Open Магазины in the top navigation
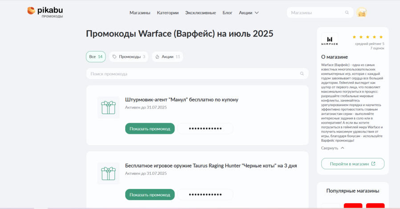400x209 pixels. coord(140,13)
